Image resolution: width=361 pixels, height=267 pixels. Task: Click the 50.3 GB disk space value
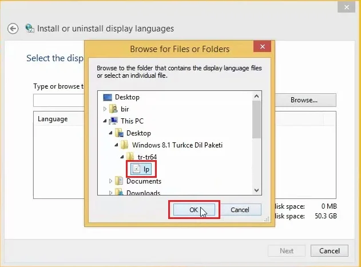[x=326, y=216]
